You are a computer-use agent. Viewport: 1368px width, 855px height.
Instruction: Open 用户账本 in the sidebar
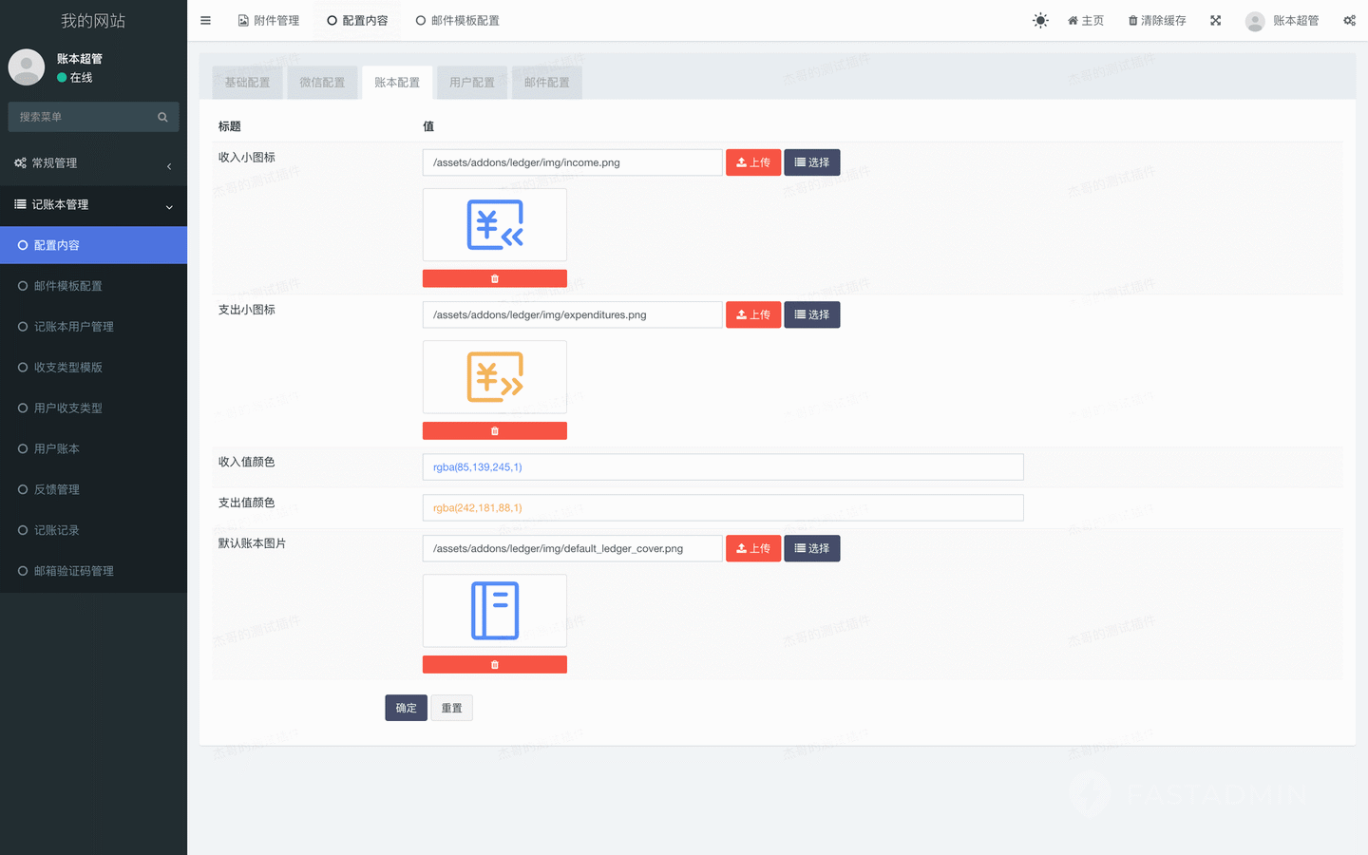[x=57, y=448]
